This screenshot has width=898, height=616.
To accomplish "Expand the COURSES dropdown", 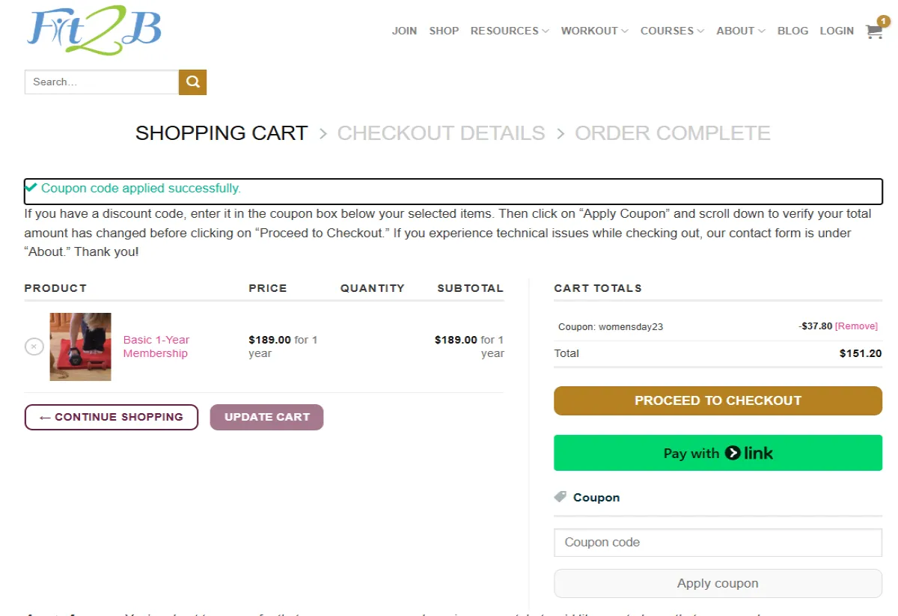I will coord(667,31).
